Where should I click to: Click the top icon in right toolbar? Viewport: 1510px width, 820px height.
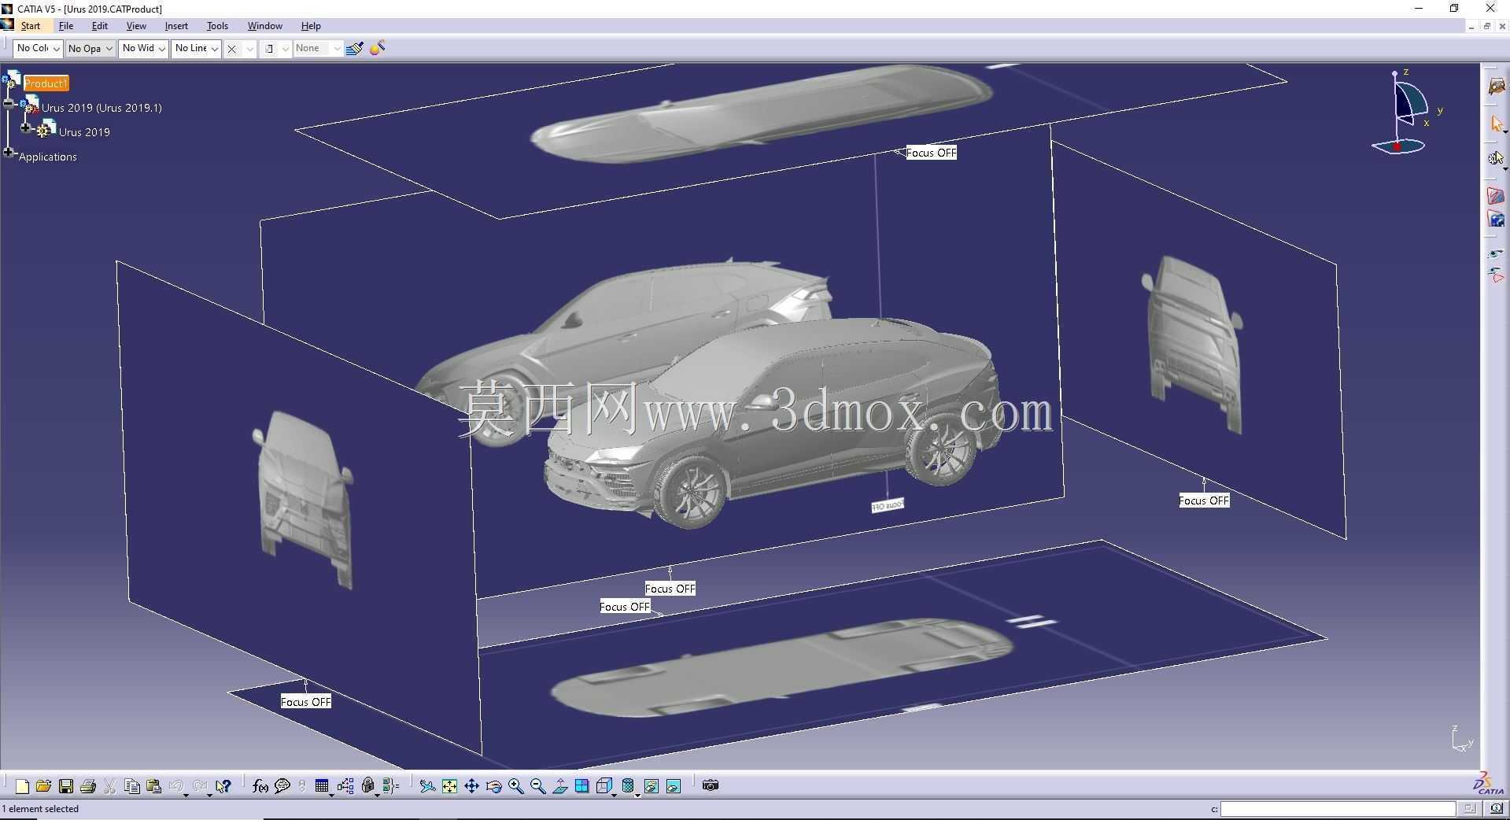click(1496, 87)
